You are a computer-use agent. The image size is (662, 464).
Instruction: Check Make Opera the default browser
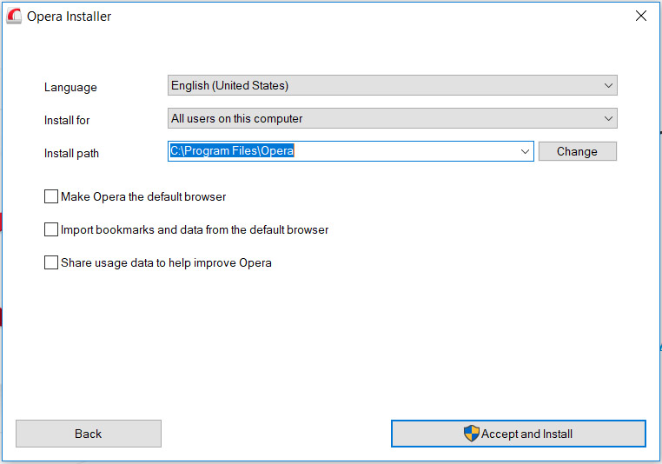coord(51,196)
